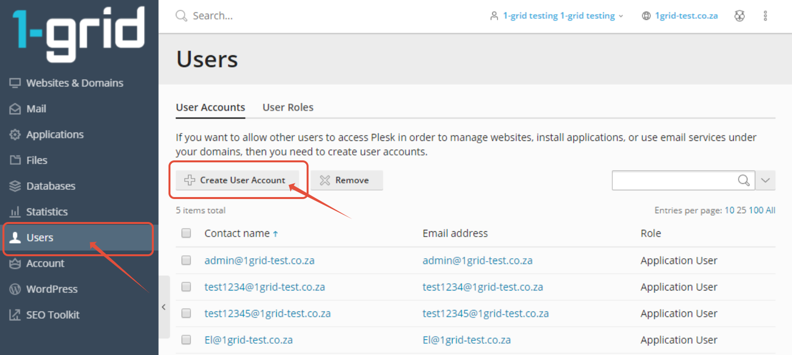This screenshot has height=355, width=792.
Task: Click the list search magnifier icon
Action: point(744,180)
